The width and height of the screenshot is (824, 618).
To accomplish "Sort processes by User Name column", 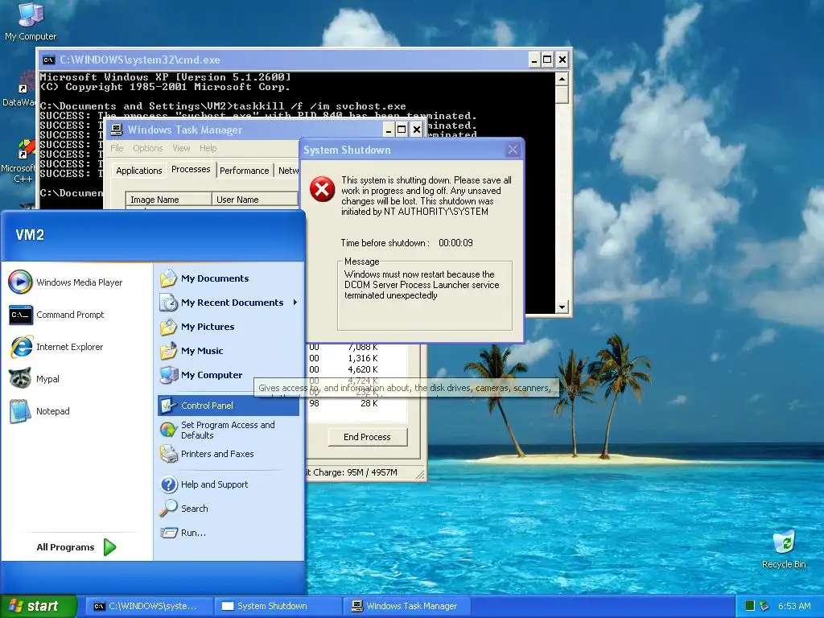I will pos(255,200).
